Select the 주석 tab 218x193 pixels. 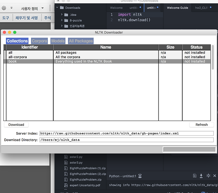[48, 18]
